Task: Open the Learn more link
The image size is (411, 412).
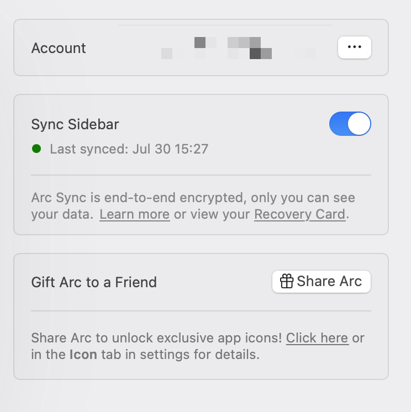Action: tap(135, 214)
